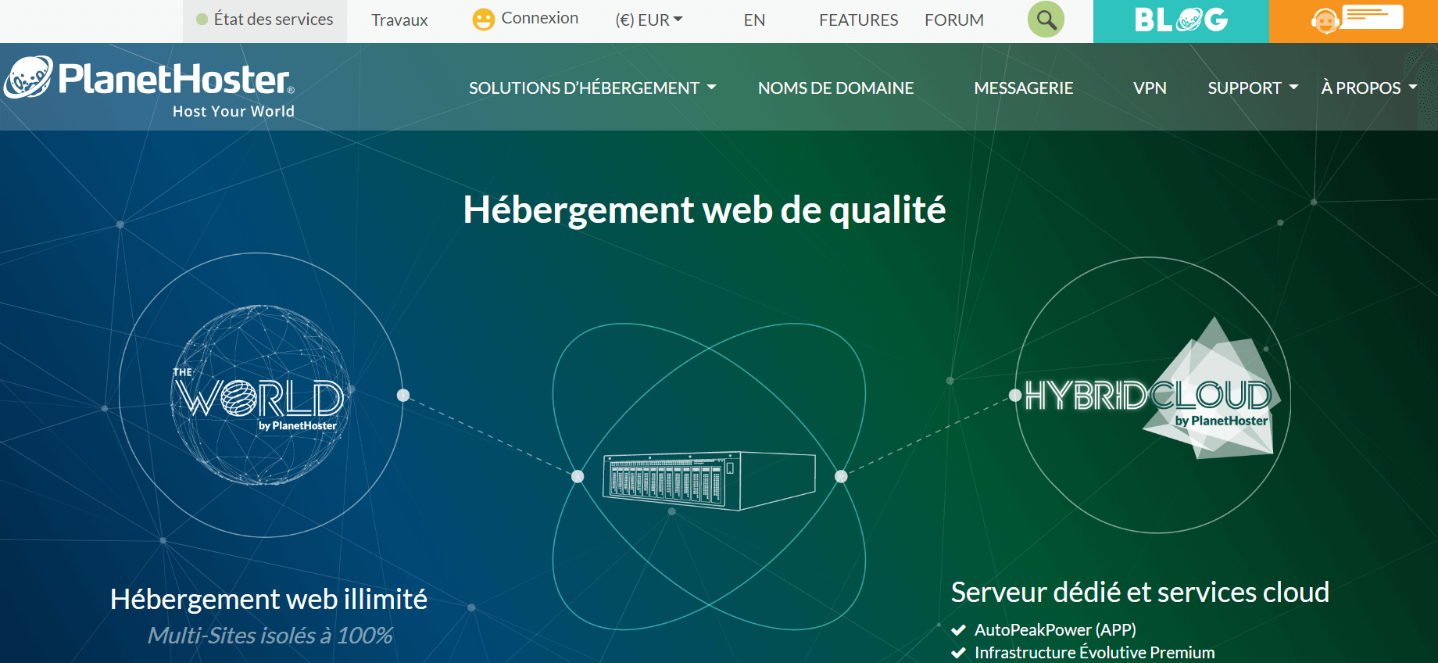This screenshot has height=663, width=1438.
Task: Click 'AutoPeakPower (APP)' feature text
Action: click(x=1055, y=630)
